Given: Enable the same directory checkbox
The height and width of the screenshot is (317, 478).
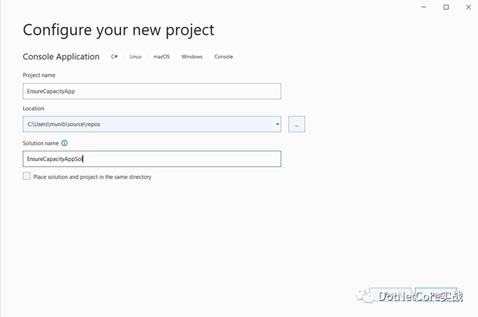Looking at the screenshot, I should click(27, 176).
